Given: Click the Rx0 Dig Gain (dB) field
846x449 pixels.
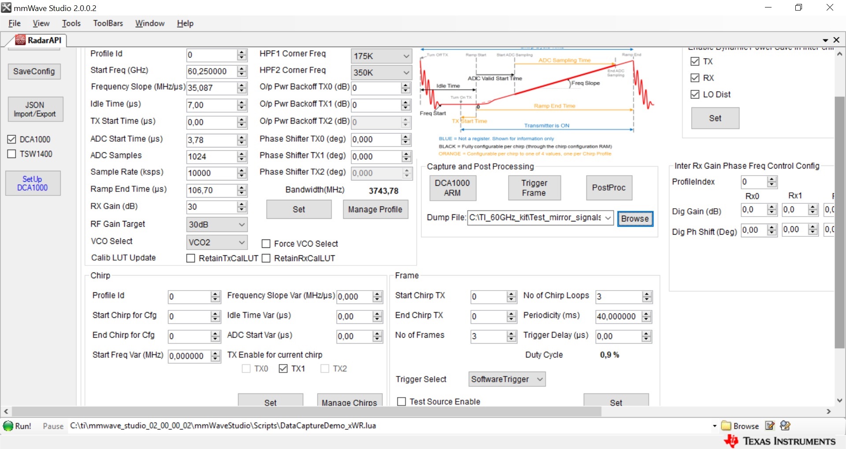Looking at the screenshot, I should pos(753,210).
